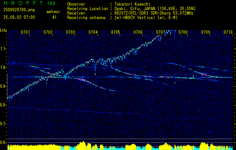Click the Receiving Location label

point(87,9)
